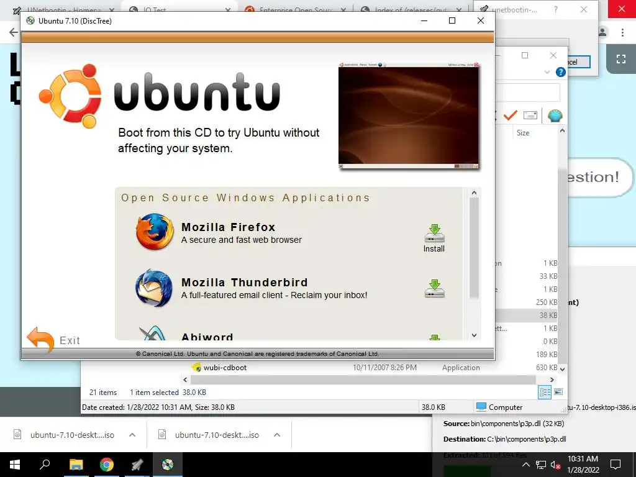
Task: Expand options for second iso download
Action: 277,435
